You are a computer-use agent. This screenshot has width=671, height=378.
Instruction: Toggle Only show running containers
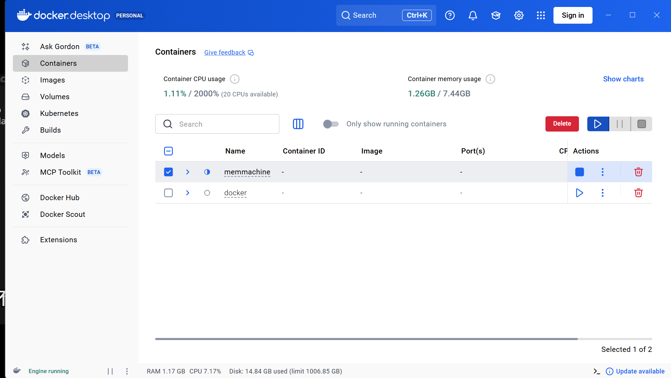[x=331, y=124]
